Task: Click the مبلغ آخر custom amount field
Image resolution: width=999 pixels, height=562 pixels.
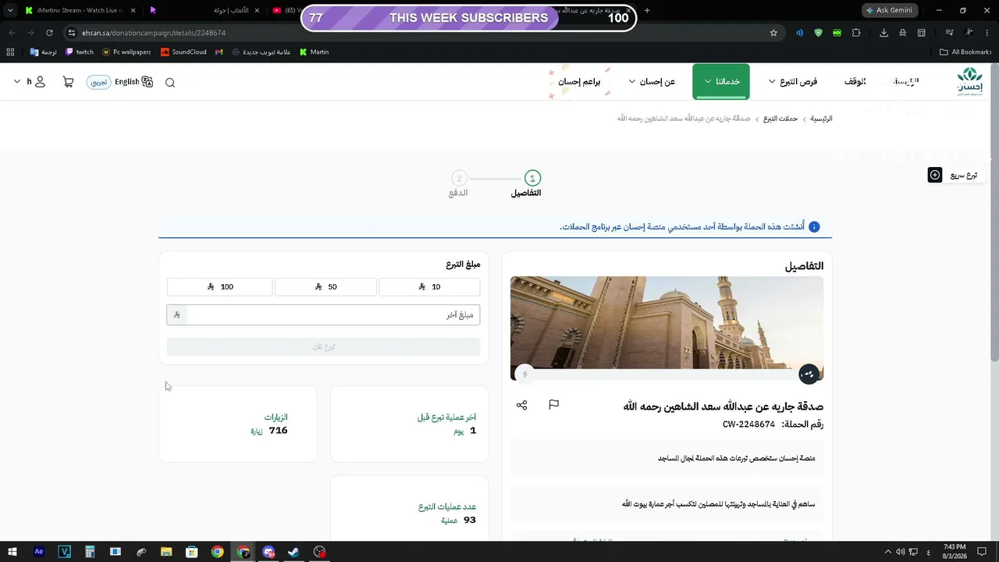Action: (323, 315)
